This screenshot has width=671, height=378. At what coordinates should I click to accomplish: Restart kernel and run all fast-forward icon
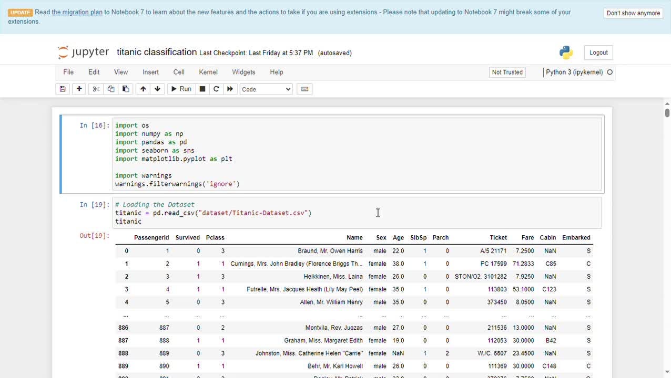coord(230,89)
